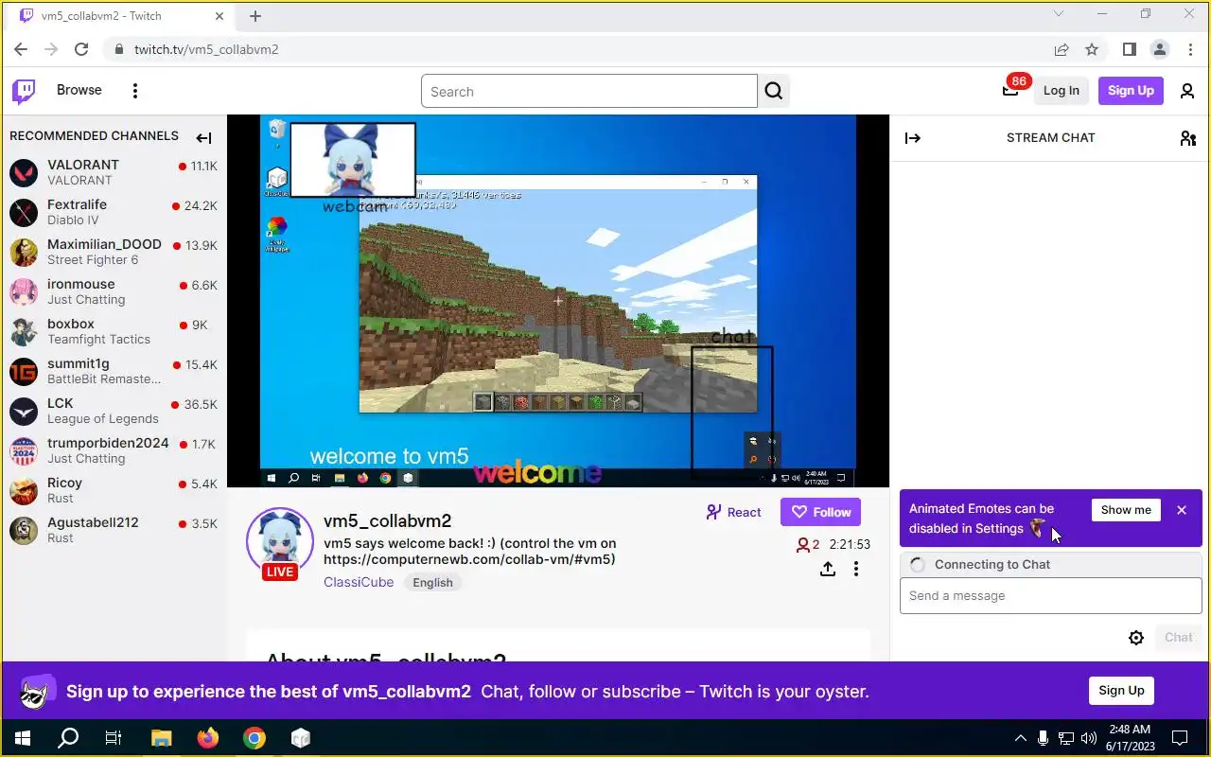1211x757 pixels.
Task: Click Sign Up in the bottom banner
Action: (x=1121, y=690)
